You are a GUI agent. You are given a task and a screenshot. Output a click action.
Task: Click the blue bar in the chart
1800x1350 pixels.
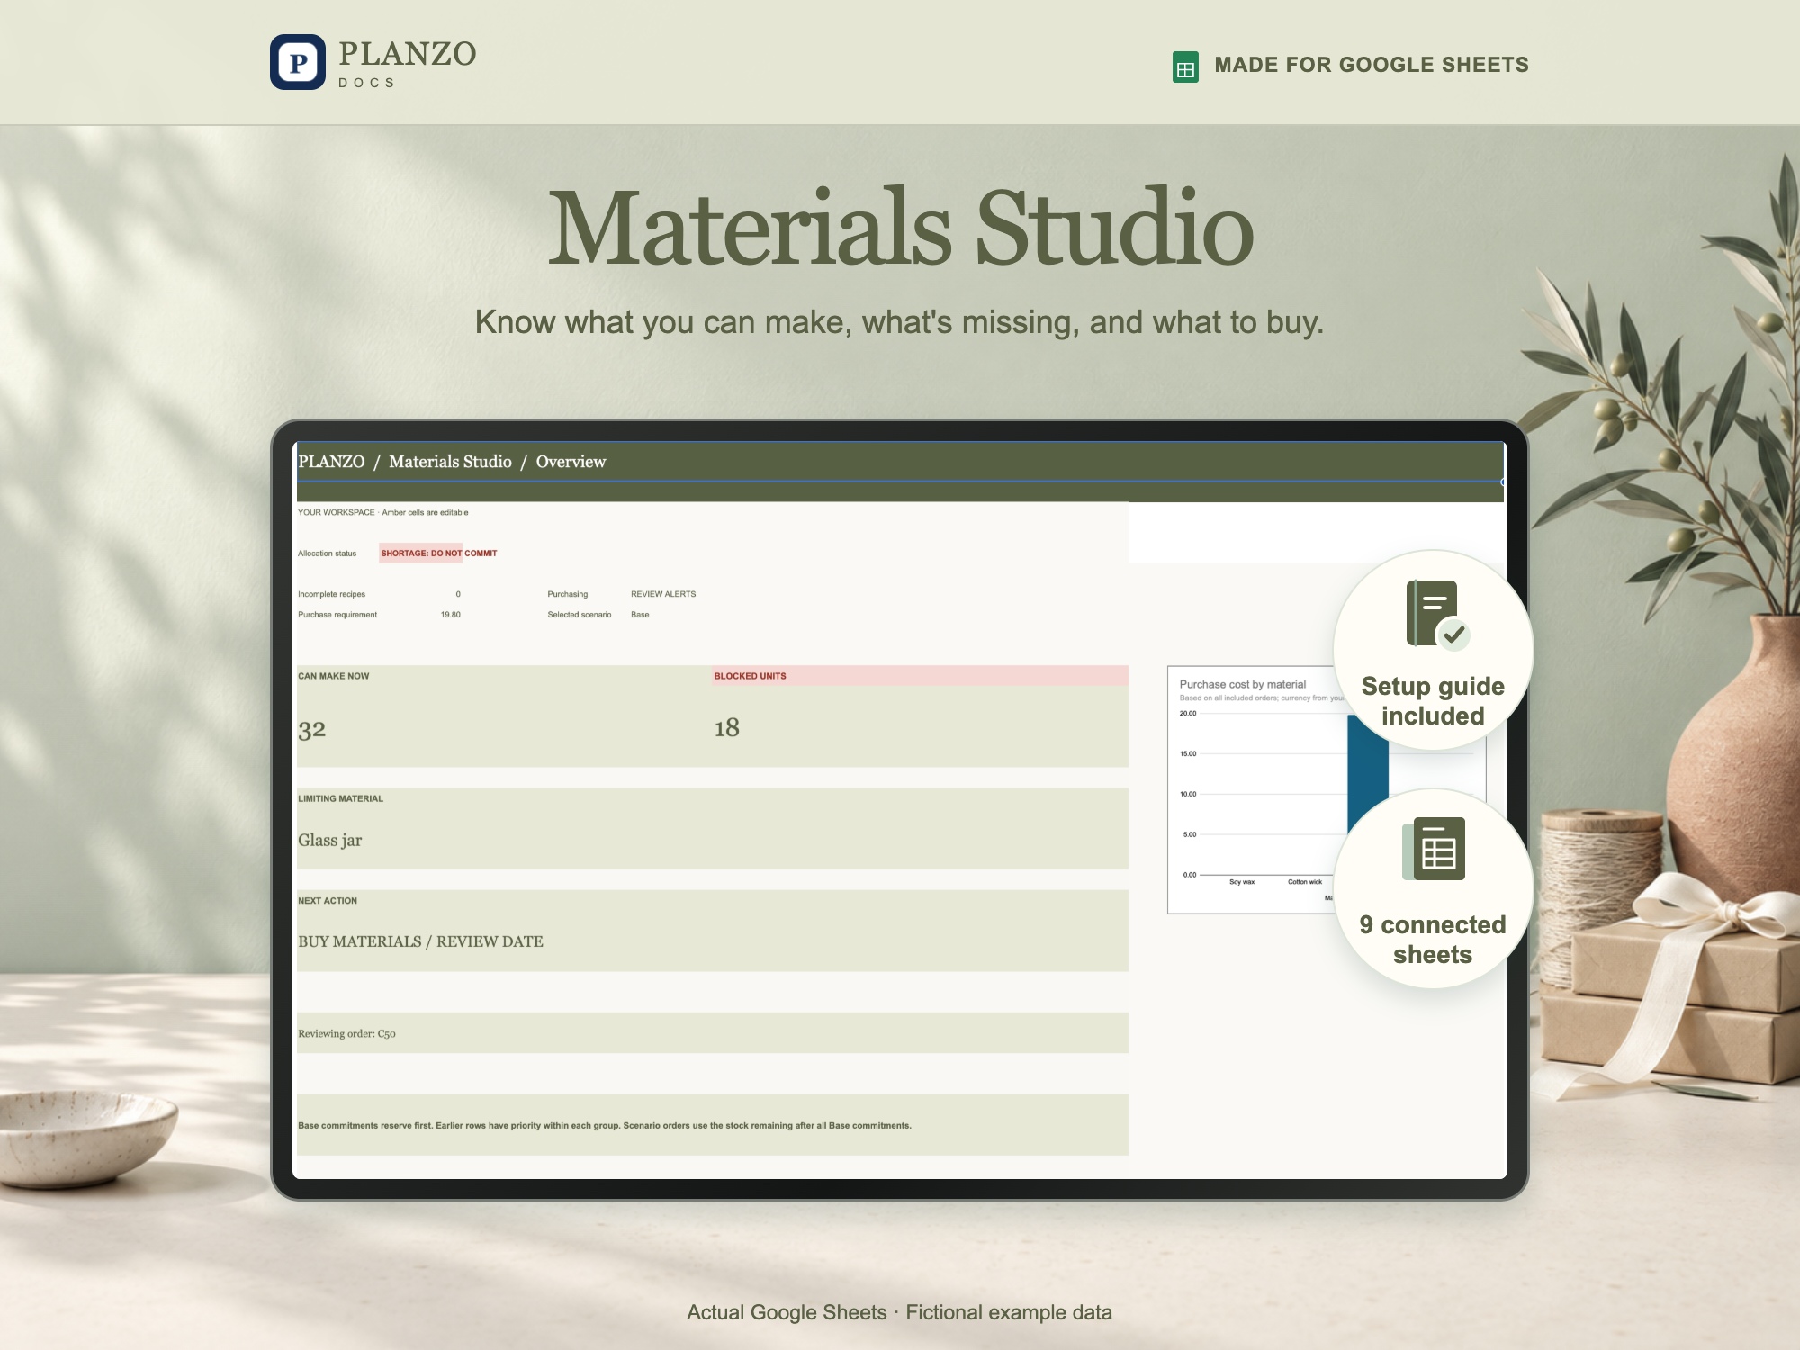(1367, 774)
